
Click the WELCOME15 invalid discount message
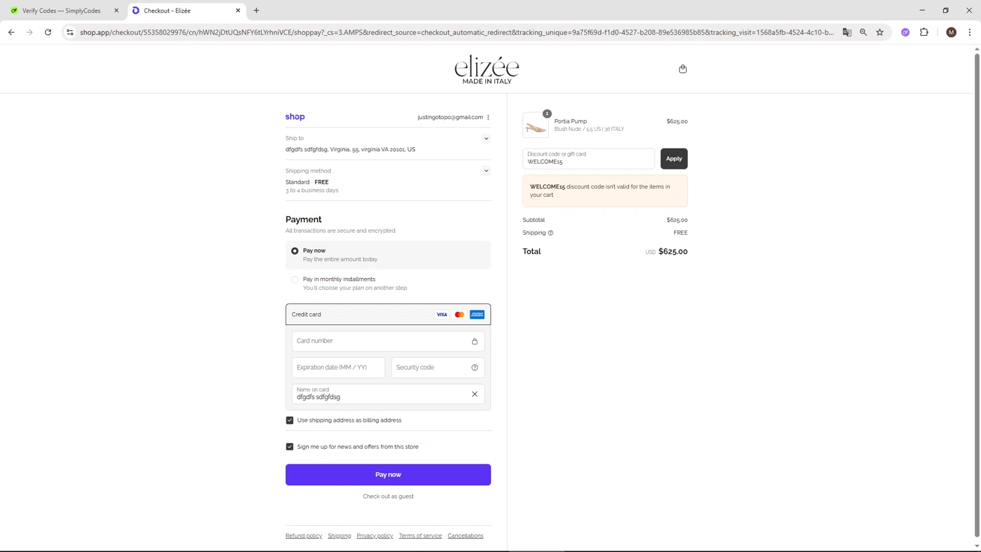tap(605, 191)
